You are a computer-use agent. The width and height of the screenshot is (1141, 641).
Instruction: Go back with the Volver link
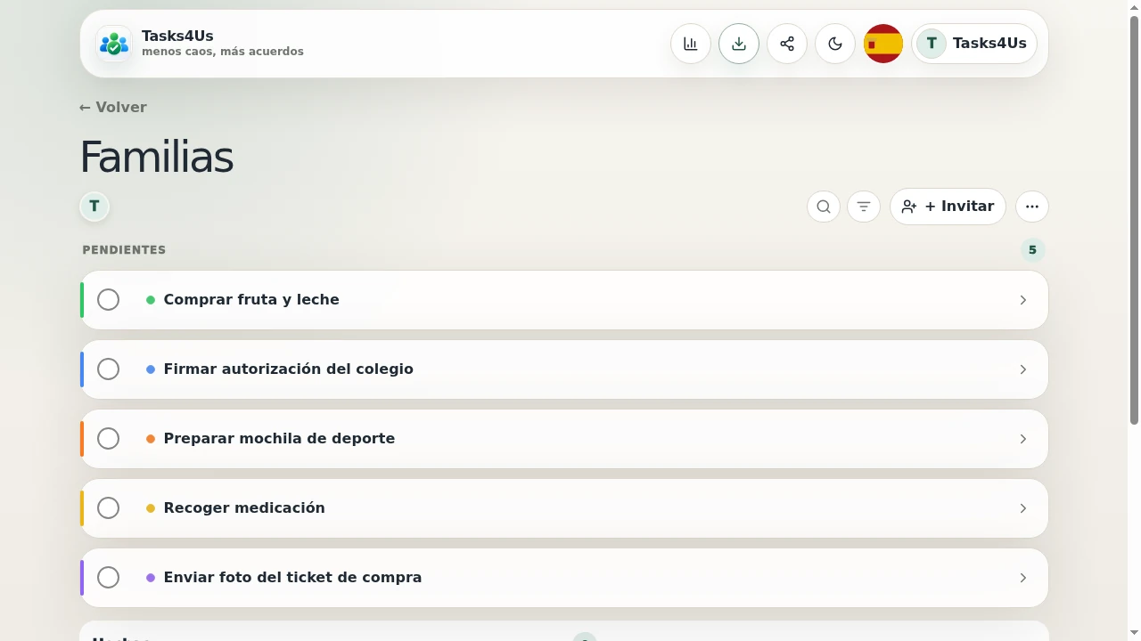point(113,107)
